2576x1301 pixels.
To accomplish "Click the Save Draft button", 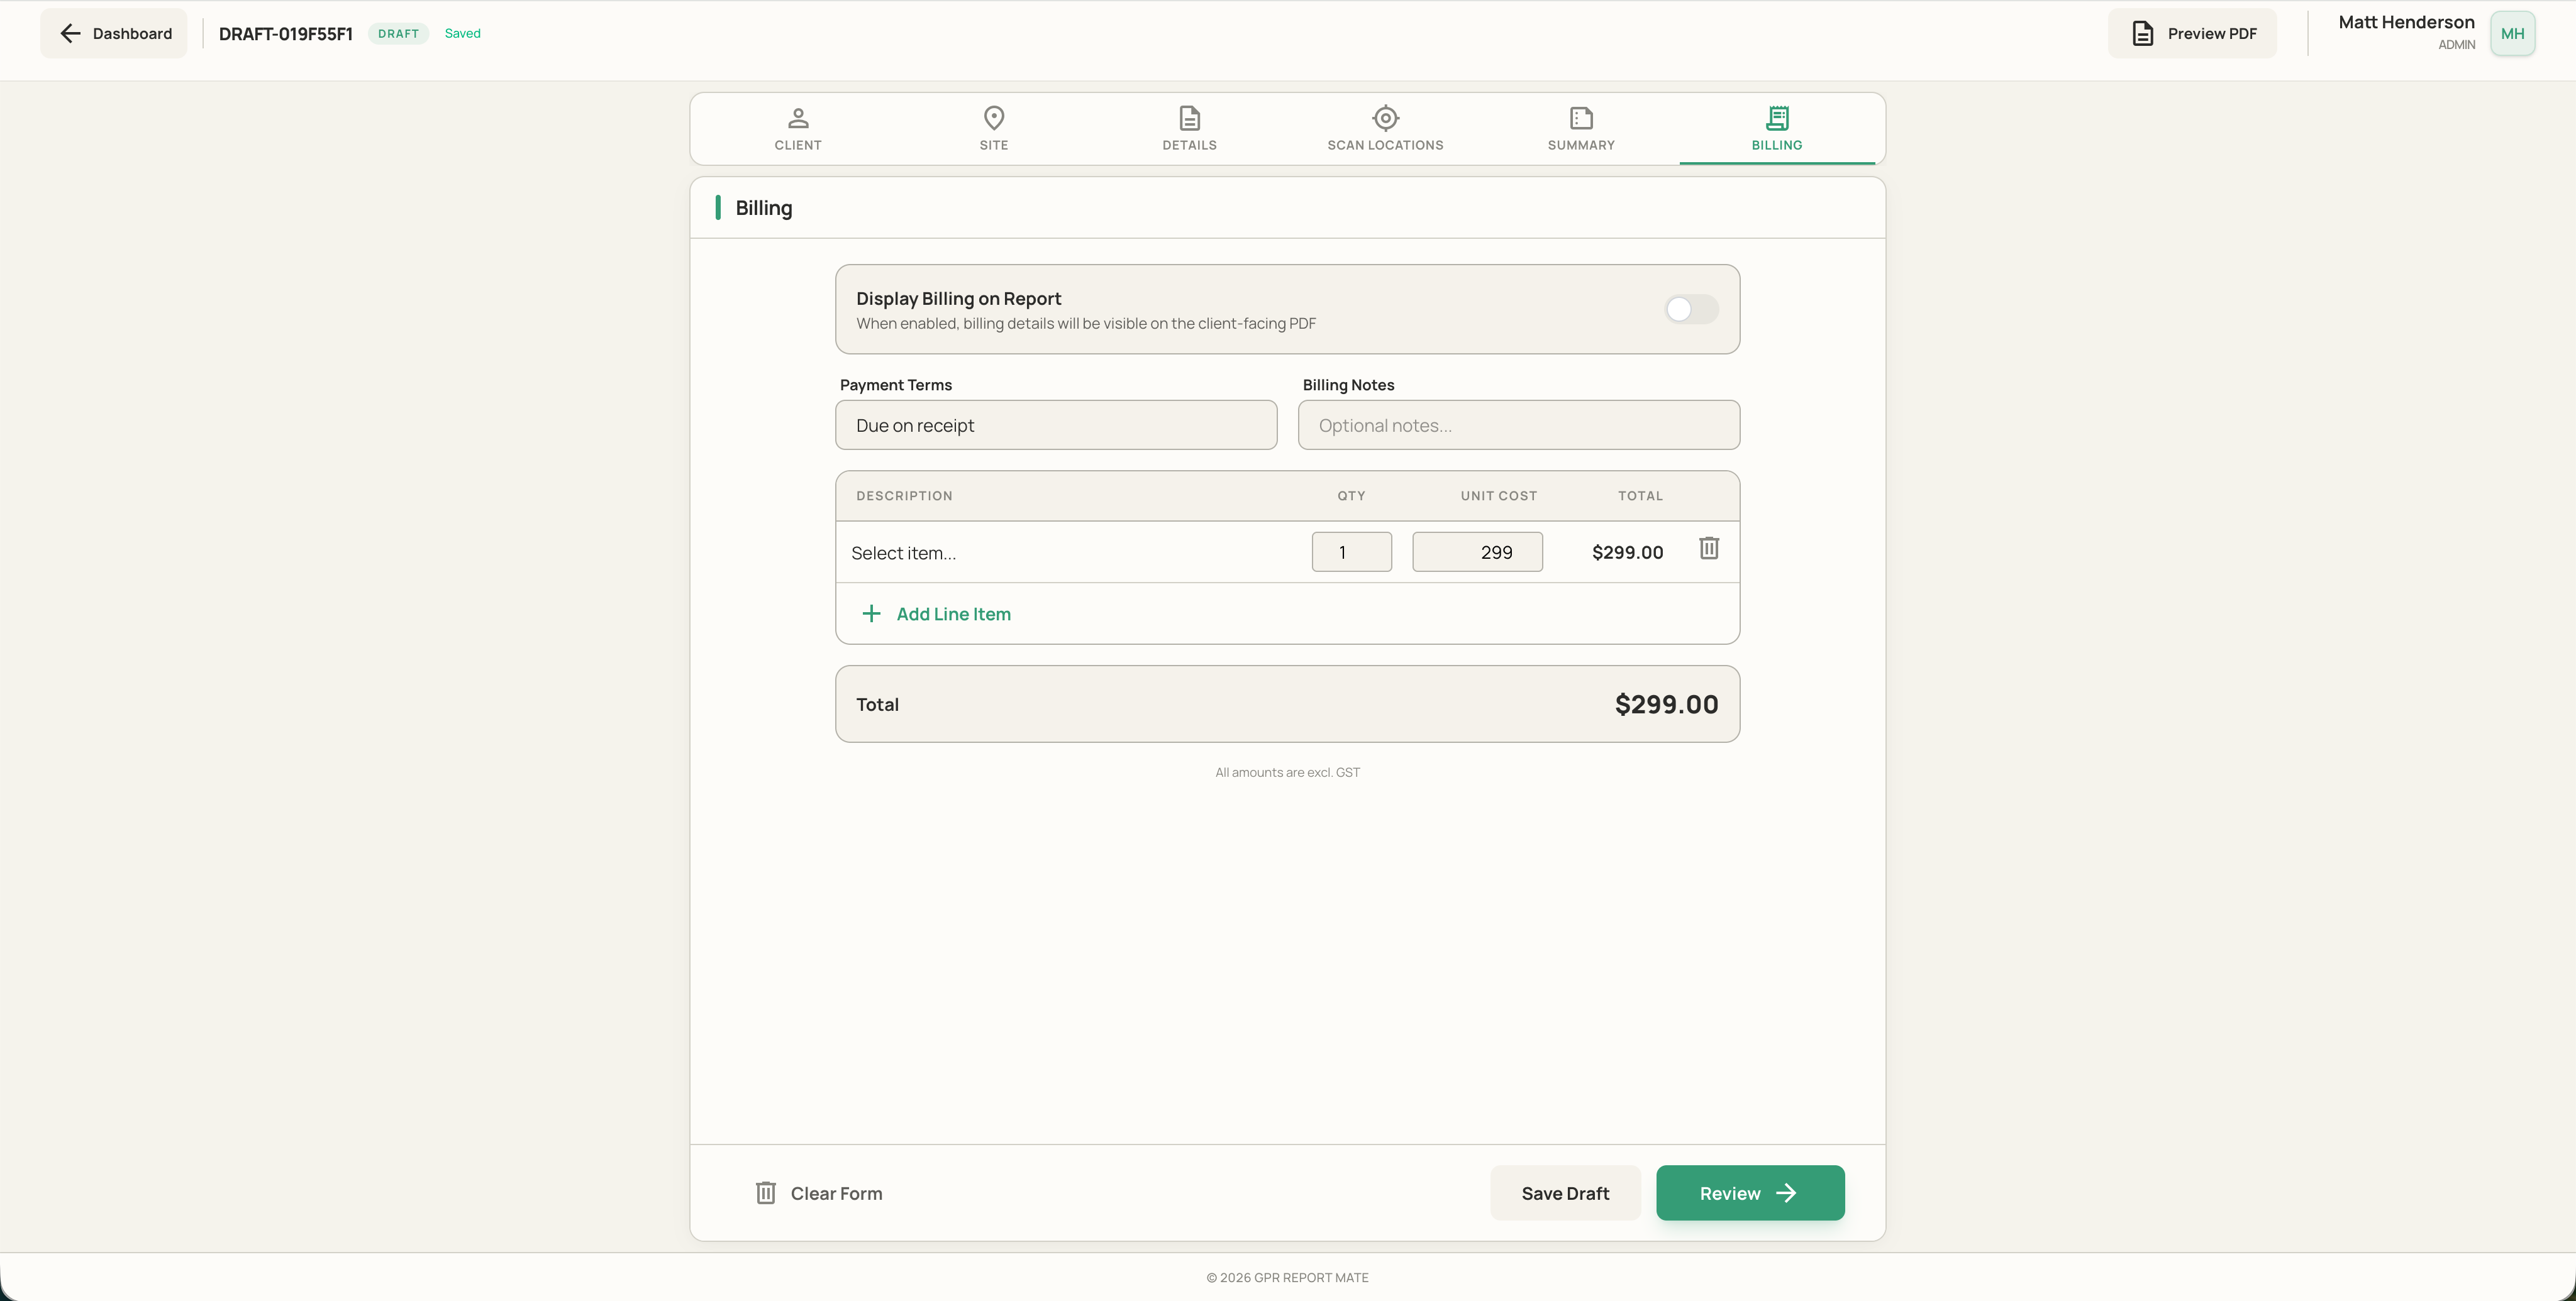I will tap(1565, 1192).
